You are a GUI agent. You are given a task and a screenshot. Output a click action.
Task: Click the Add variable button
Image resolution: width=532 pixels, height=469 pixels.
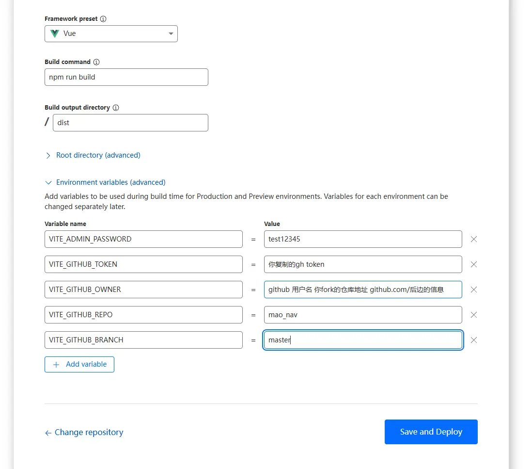coord(79,364)
